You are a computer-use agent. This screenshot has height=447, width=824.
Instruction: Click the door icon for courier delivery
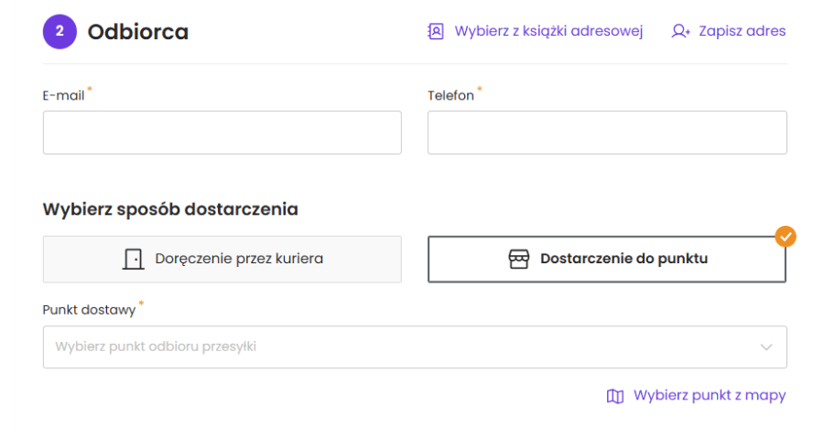[x=134, y=259]
